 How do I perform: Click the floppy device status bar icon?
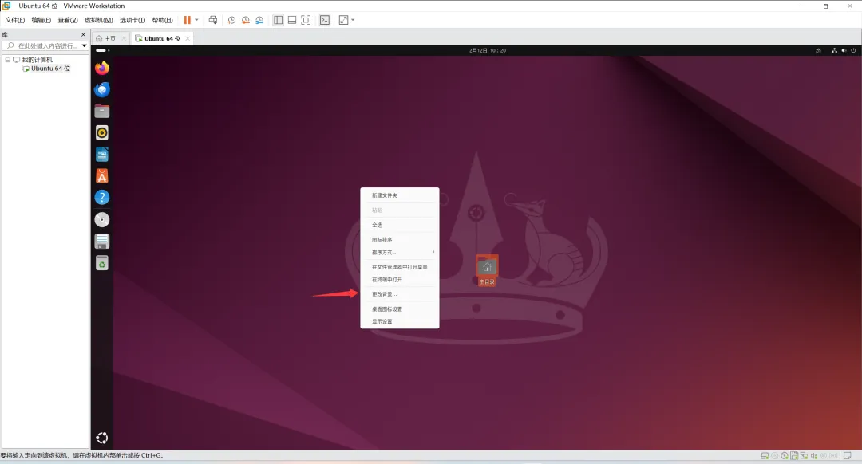coord(794,456)
